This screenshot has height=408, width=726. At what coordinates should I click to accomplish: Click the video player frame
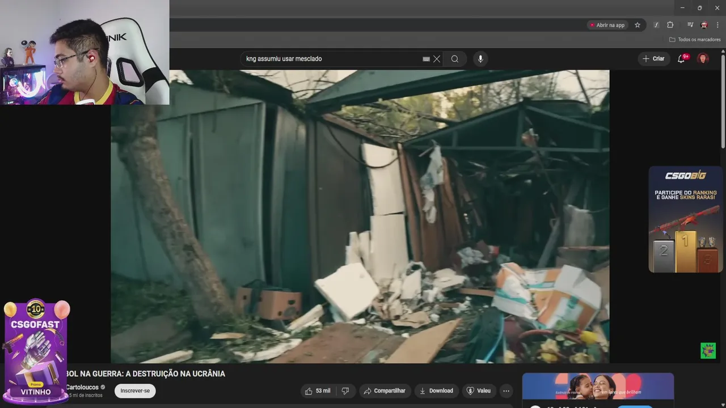click(360, 216)
